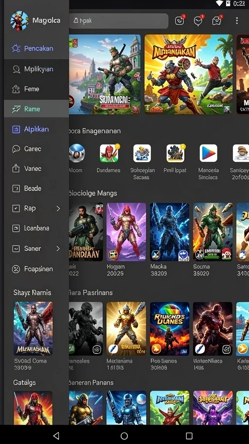249x444 pixels.
Task: Open the Carec sidebar item
Action: (36, 149)
